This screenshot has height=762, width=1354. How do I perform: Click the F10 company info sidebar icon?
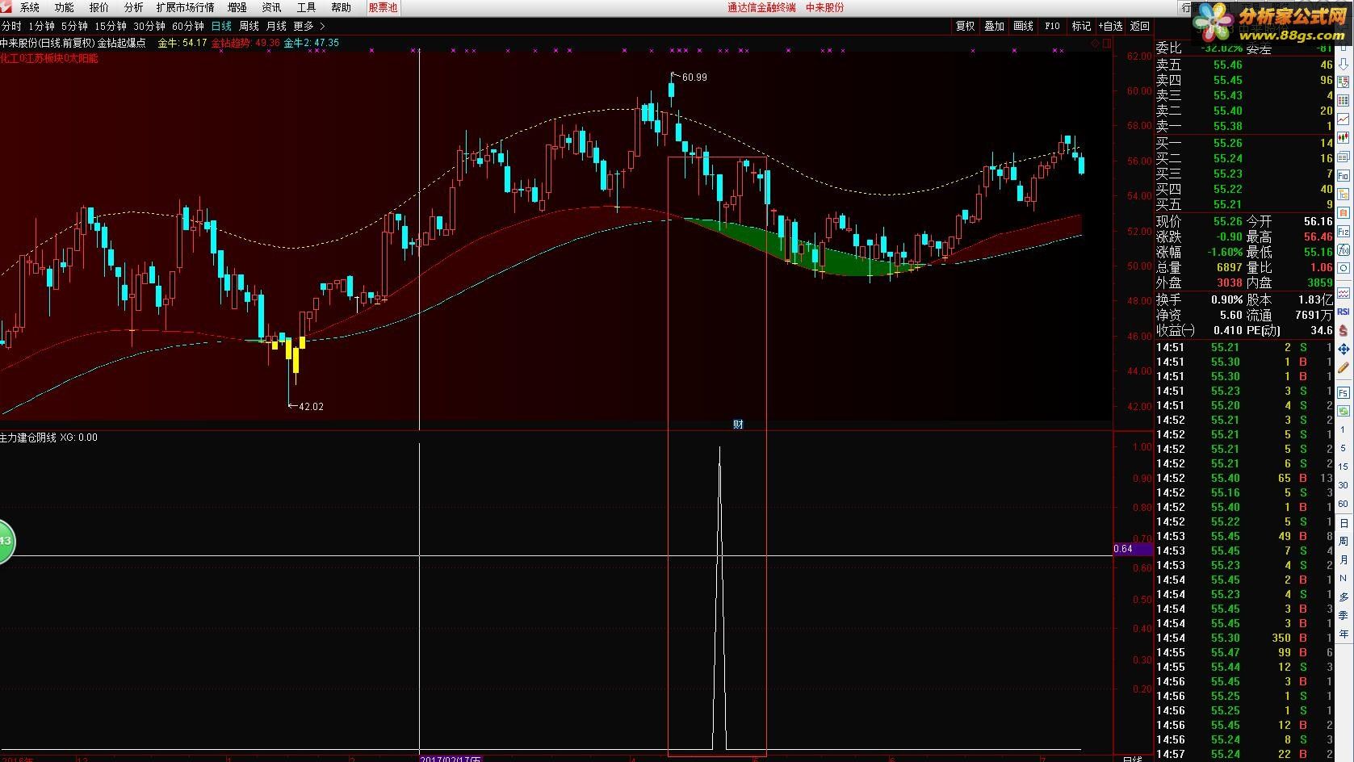tap(1344, 175)
